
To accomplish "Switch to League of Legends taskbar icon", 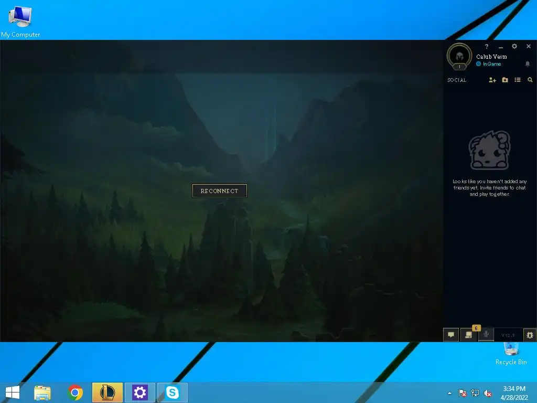I will pos(107,393).
